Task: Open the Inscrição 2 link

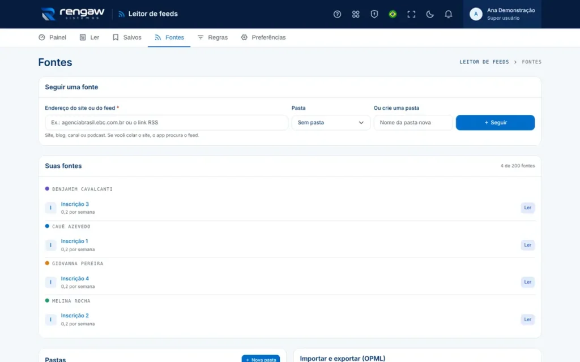Action: [x=75, y=316]
